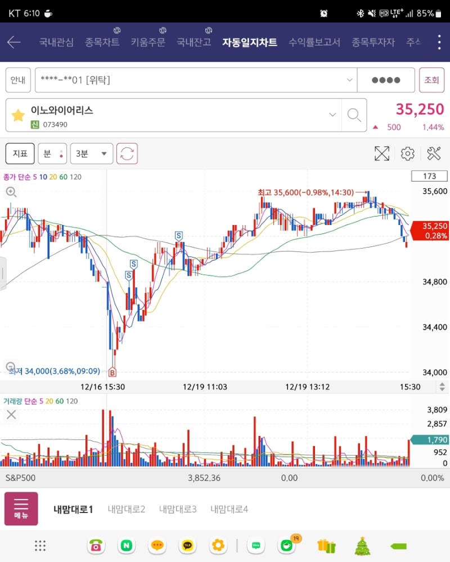
Task: Tap the current price 35,250
Action: coord(420,109)
